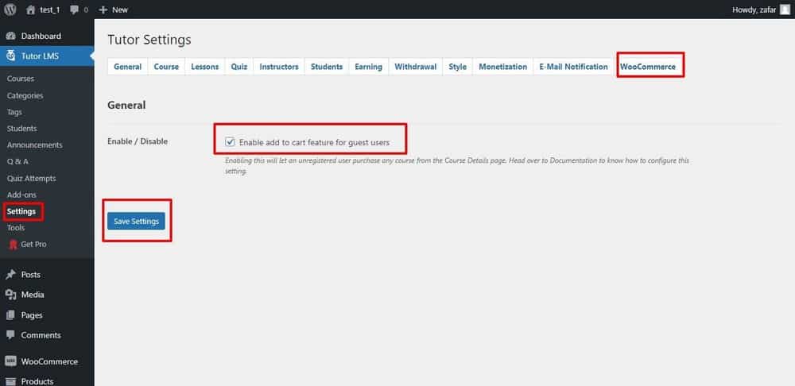Open Categories in Tutor LMS submenu

(x=25, y=96)
